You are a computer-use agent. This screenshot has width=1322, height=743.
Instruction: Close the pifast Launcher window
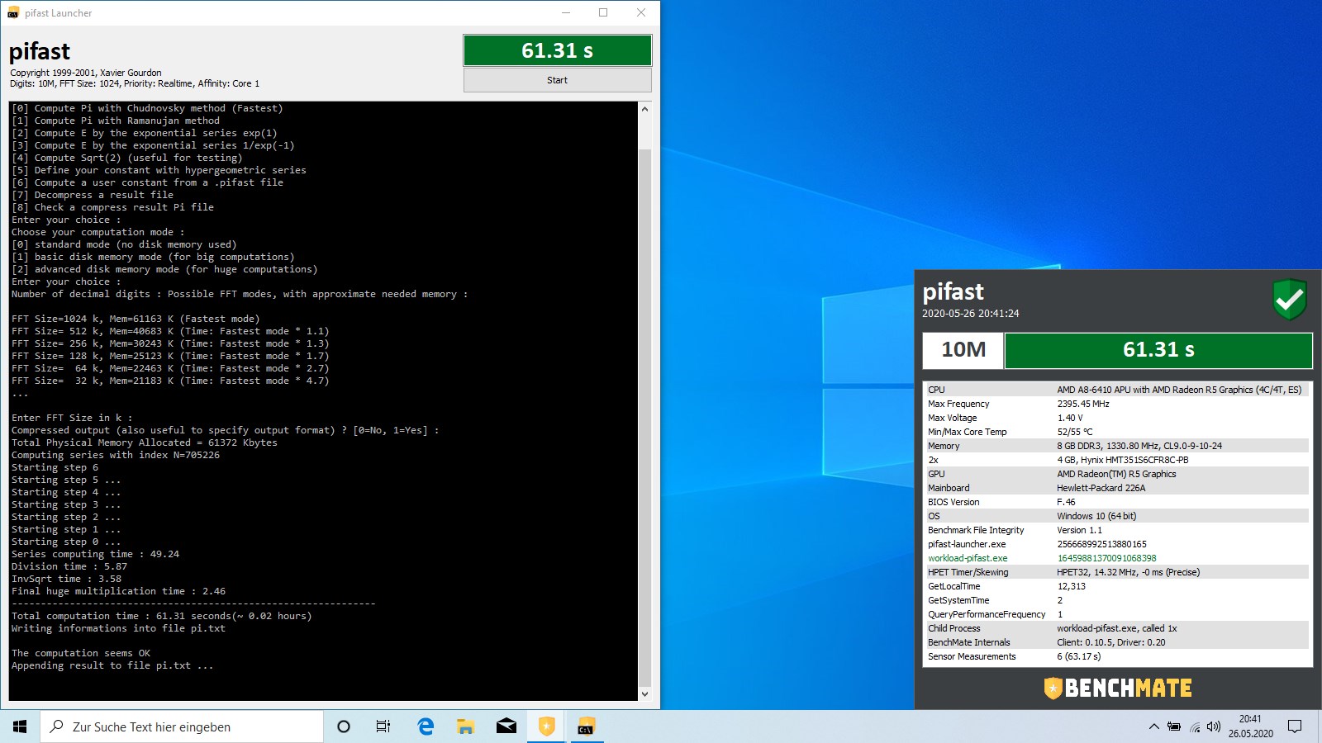(641, 12)
